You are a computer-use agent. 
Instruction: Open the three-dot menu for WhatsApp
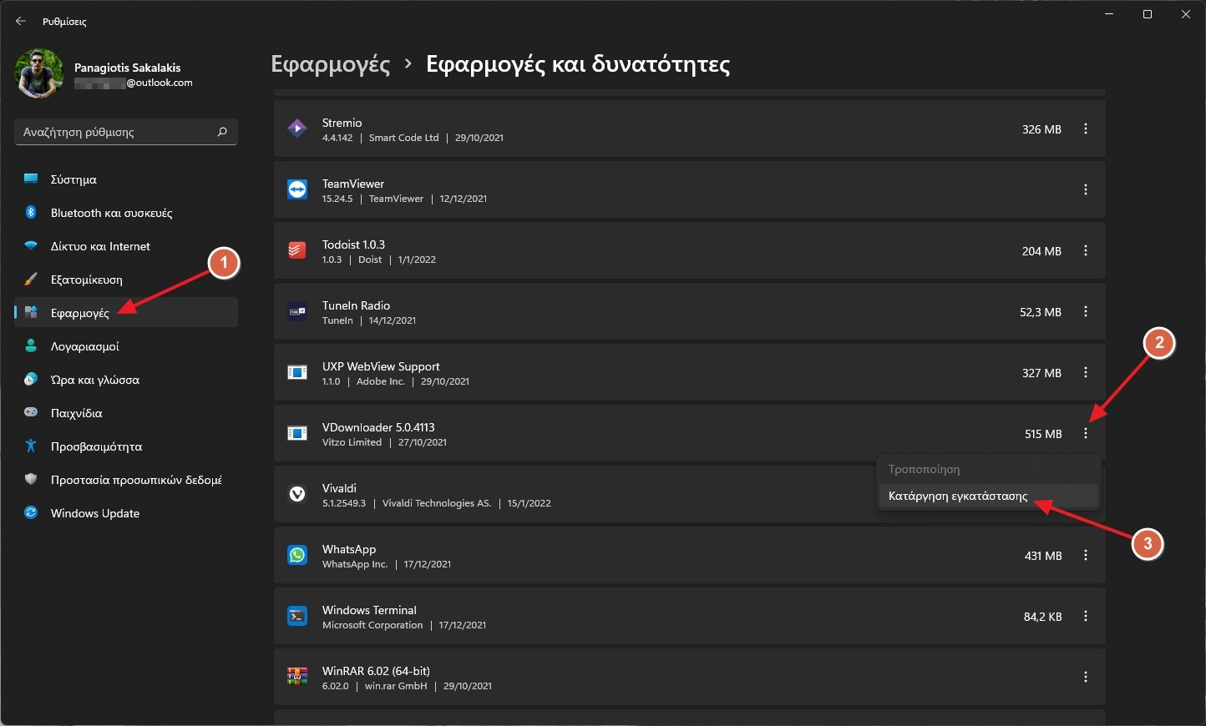click(x=1085, y=555)
